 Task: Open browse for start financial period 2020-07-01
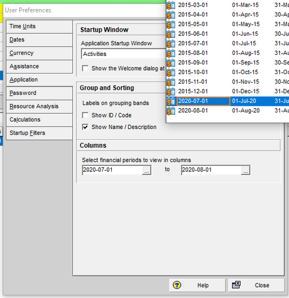147,170
